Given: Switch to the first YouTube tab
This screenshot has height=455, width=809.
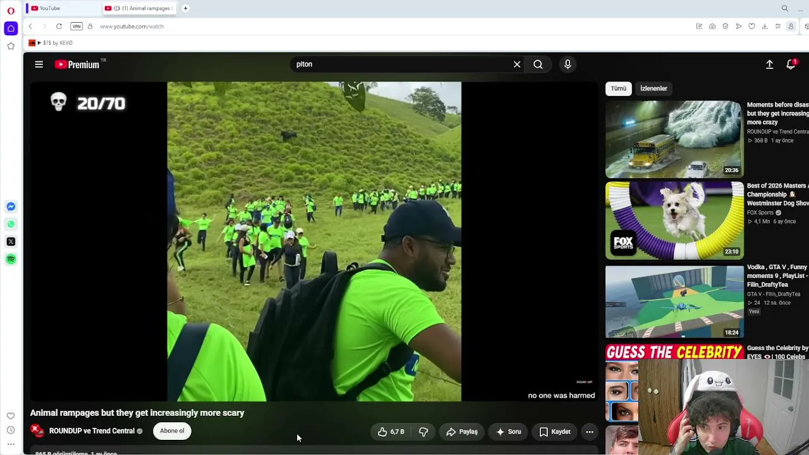Looking at the screenshot, I should [x=63, y=8].
